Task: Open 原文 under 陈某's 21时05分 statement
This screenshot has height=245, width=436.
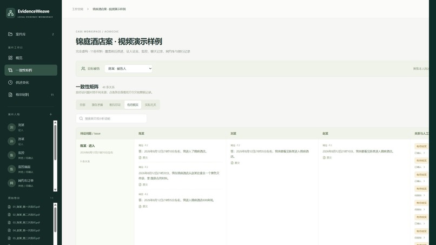Action: (x=143, y=207)
